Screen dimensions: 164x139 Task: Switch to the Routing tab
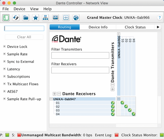pyautogui.click(x=65, y=27)
